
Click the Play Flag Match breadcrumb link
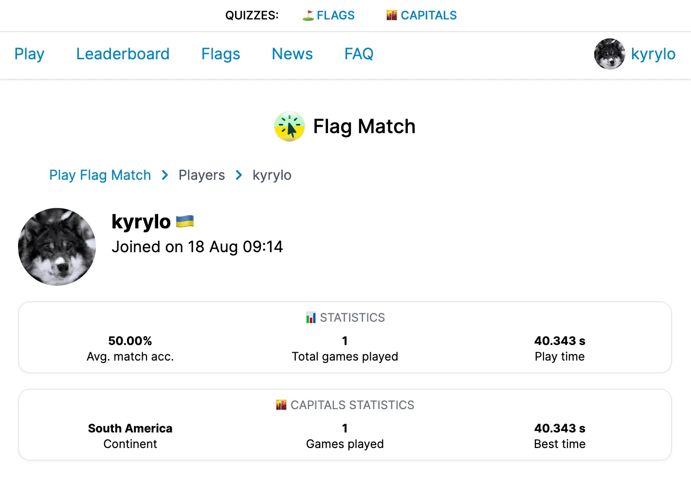coord(100,175)
